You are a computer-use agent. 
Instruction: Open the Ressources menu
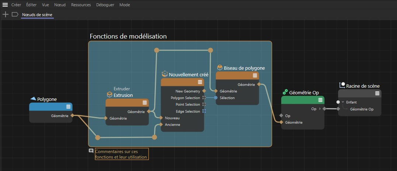coord(81,5)
